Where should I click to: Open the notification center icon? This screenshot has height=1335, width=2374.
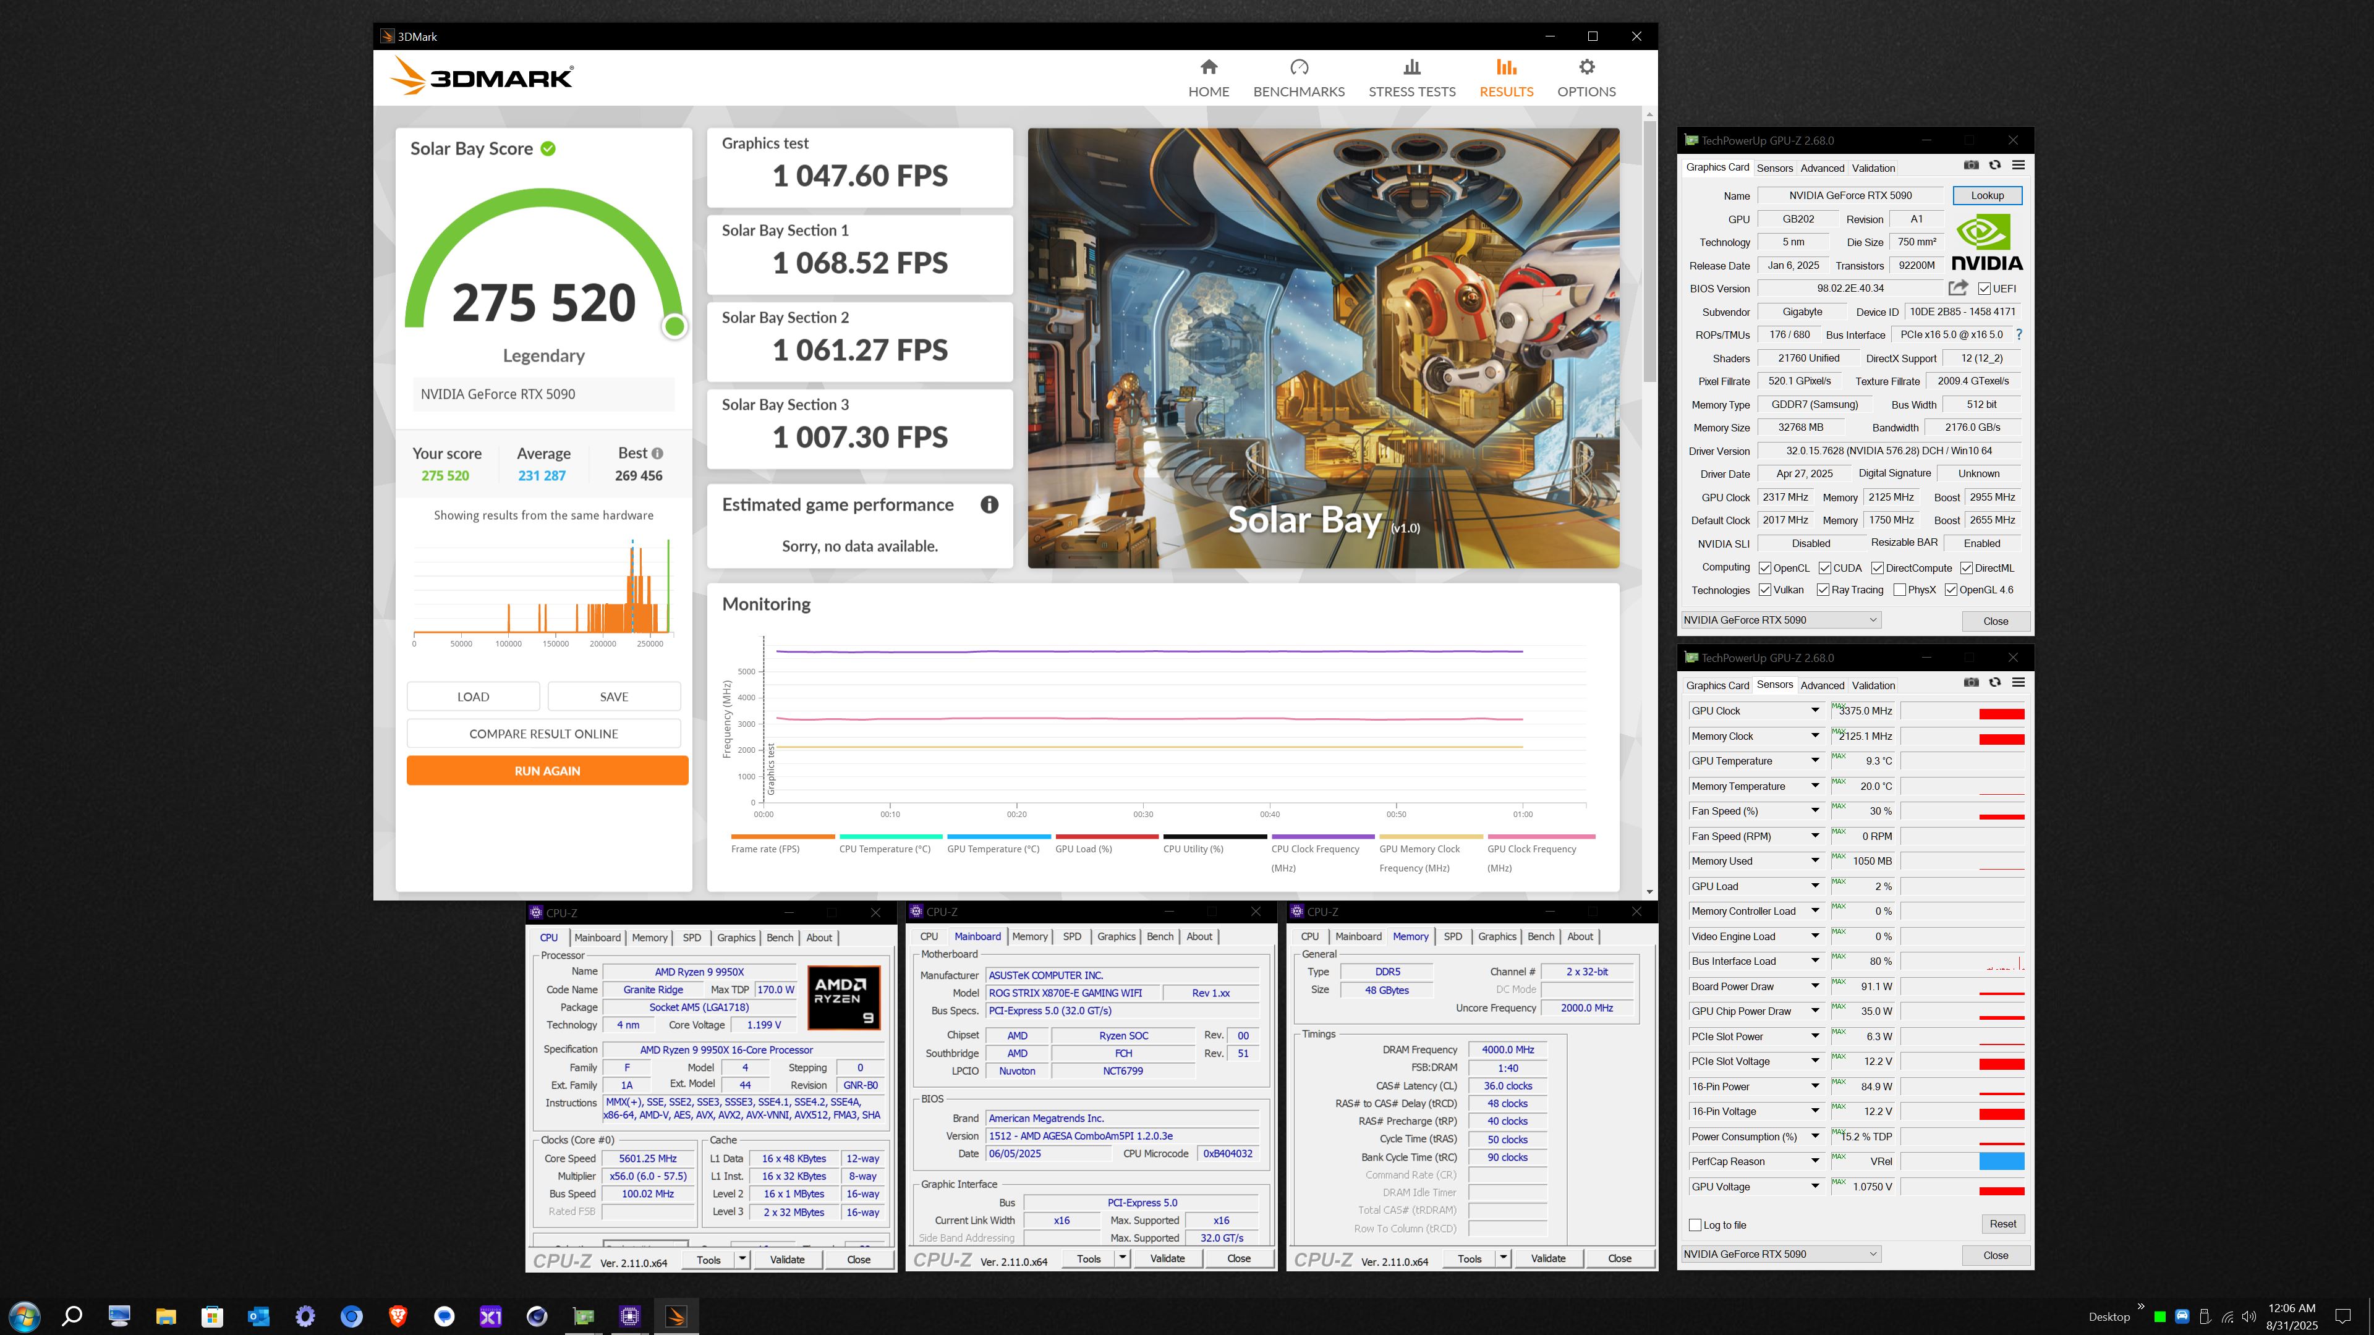click(x=2342, y=1316)
